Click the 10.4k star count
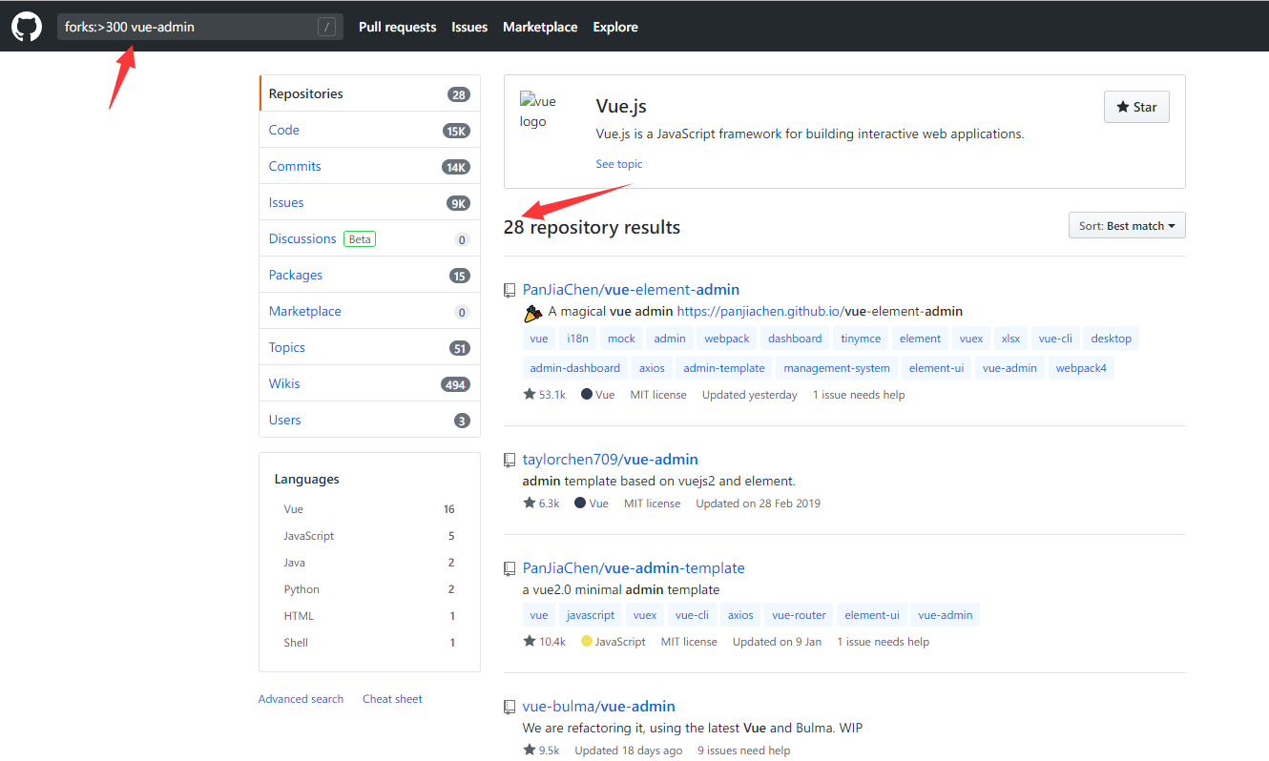Screen dimensions: 1269x761 coord(544,642)
